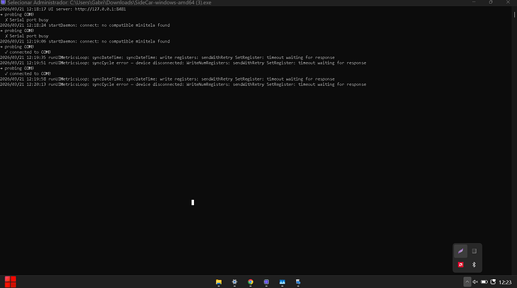This screenshot has width=517, height=288.
Task: Open the muted volume speaker icon
Action: [475, 282]
